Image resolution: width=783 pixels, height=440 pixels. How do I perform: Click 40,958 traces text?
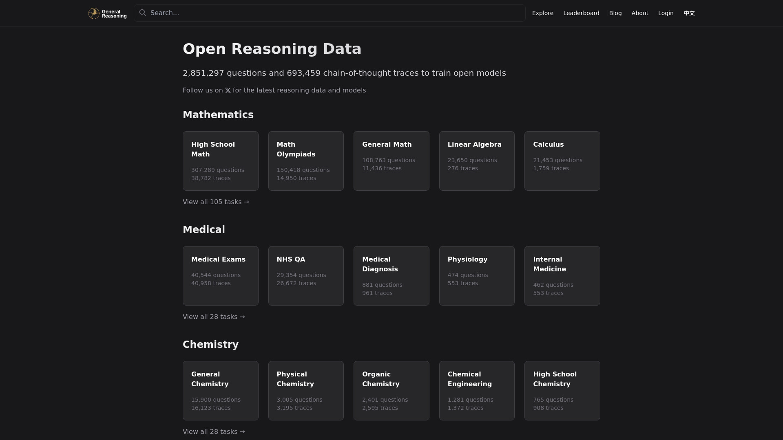click(x=211, y=283)
